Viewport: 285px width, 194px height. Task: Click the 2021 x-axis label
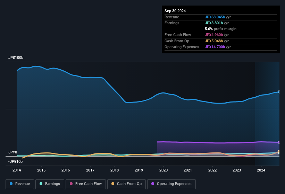pos(188,170)
